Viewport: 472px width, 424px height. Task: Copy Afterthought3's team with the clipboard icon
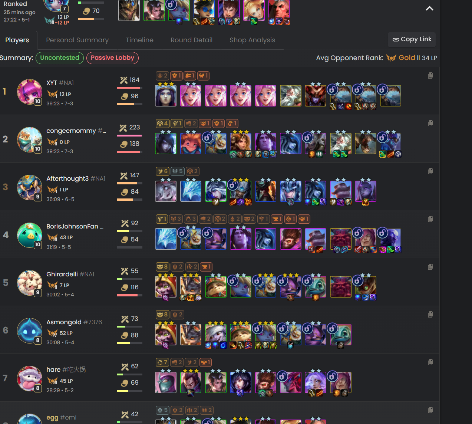pos(430,171)
